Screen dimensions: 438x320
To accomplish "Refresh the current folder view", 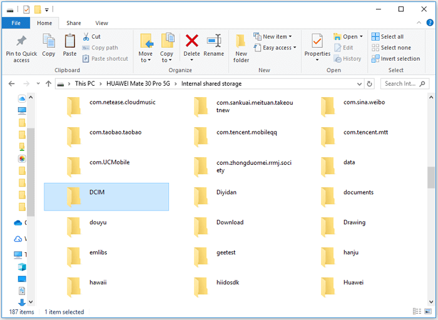I will click(x=369, y=84).
